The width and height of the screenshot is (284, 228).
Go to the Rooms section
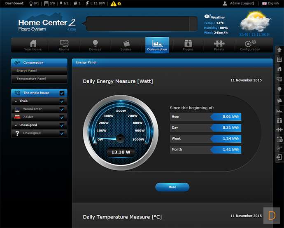pos(64,45)
